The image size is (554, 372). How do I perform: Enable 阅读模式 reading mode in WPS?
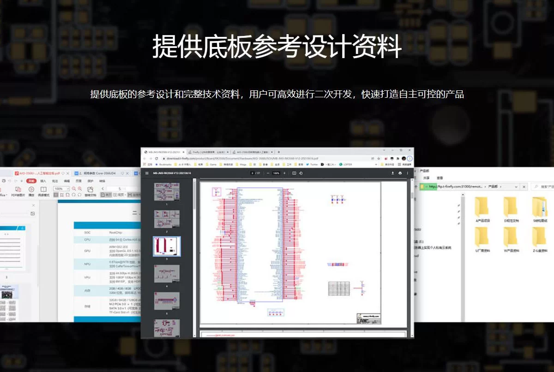tap(43, 192)
